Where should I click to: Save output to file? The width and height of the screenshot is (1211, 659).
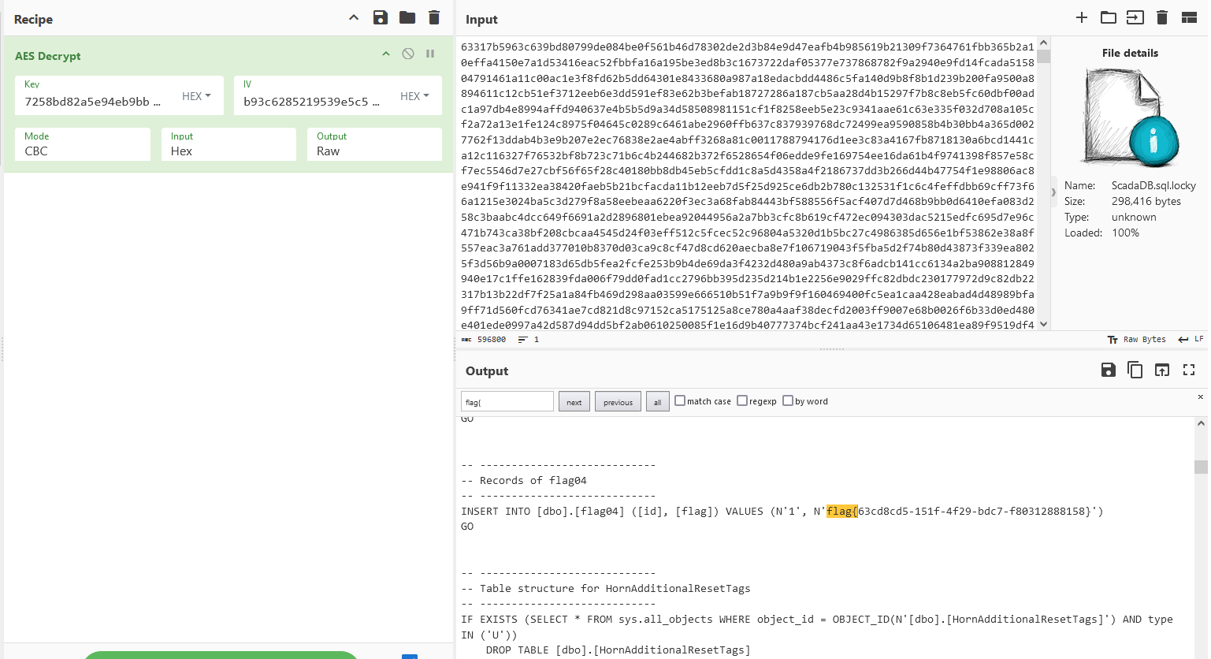[x=1109, y=370]
